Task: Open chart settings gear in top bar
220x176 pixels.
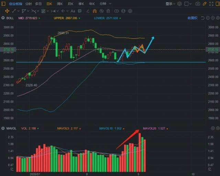Action: tap(179, 4)
